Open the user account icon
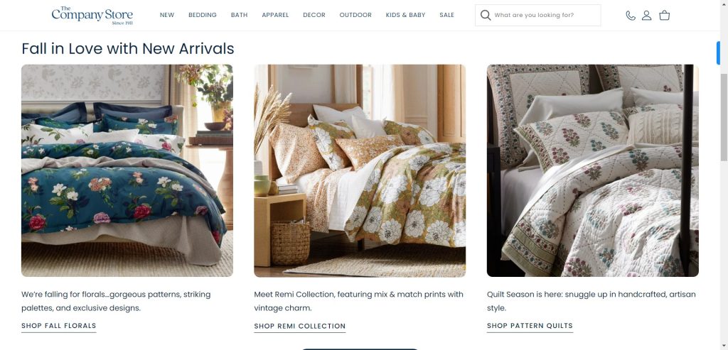 646,16
